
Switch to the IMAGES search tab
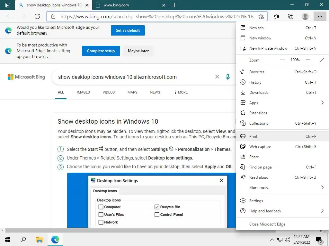[83, 92]
